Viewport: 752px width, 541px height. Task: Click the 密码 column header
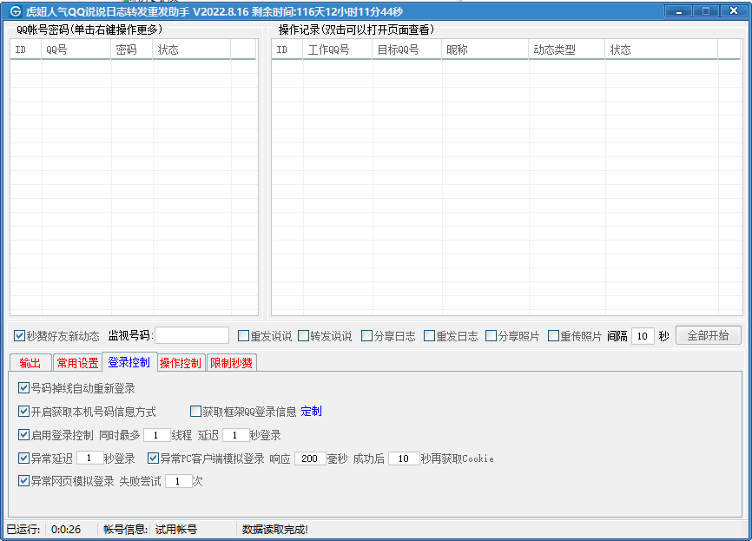(x=131, y=49)
